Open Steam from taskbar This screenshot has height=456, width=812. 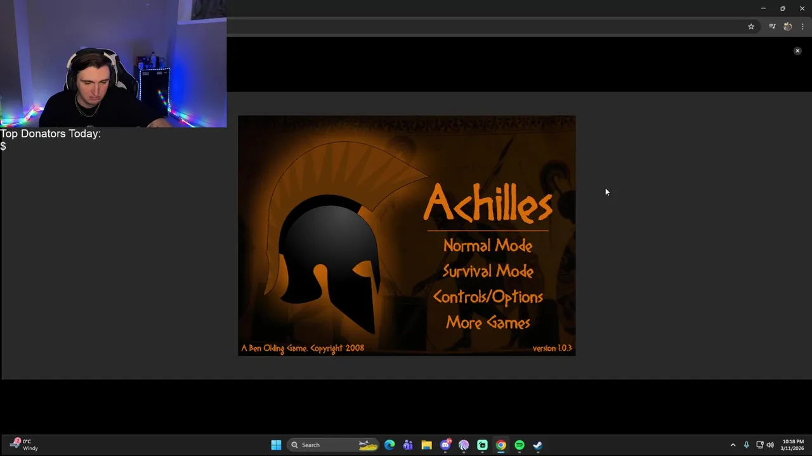click(x=538, y=445)
